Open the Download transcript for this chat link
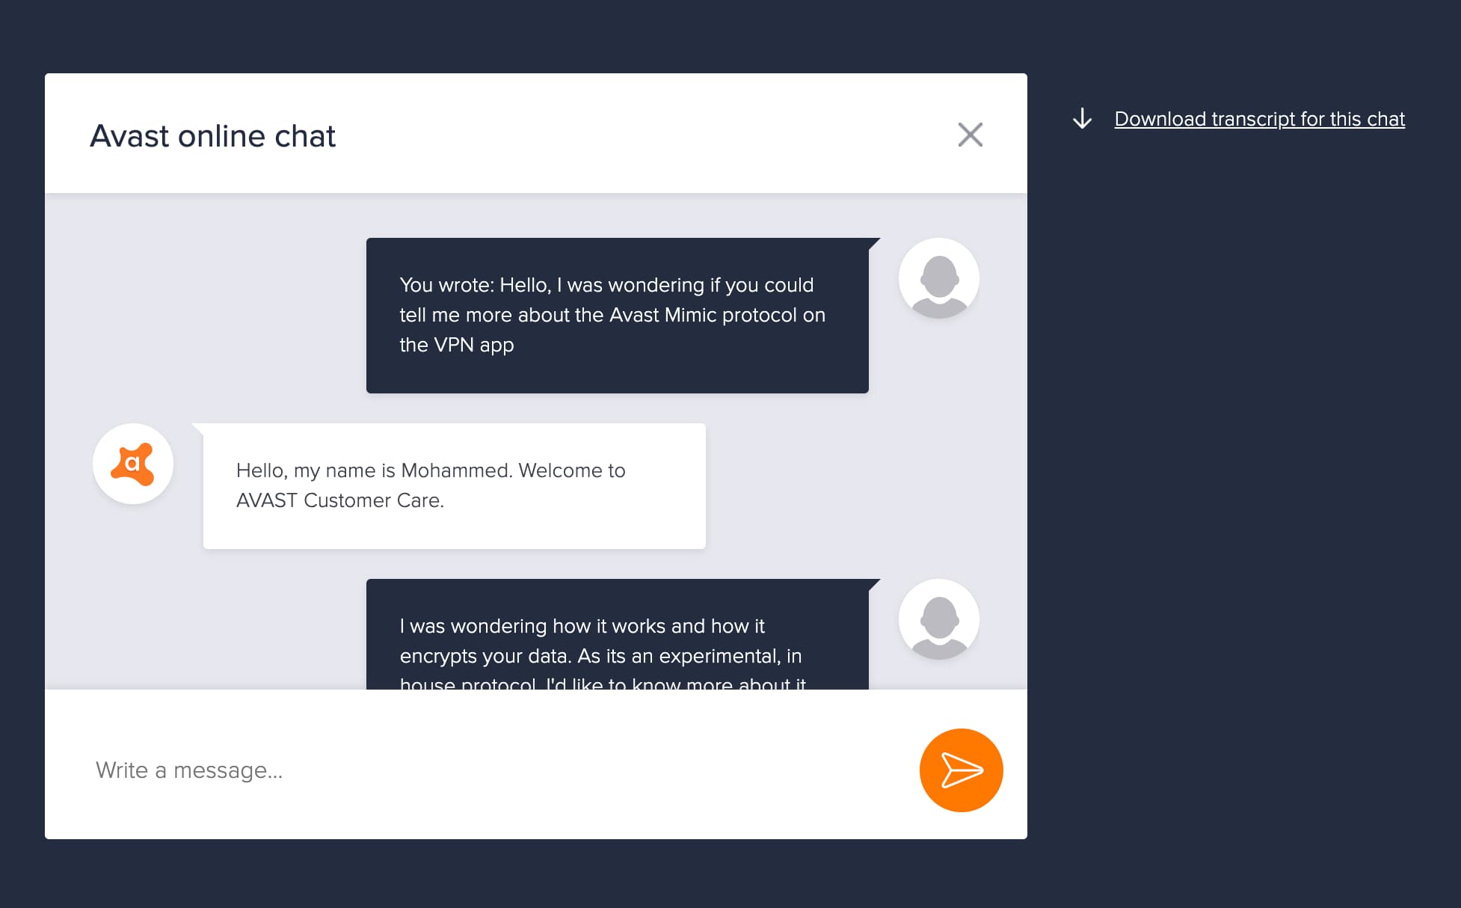The height and width of the screenshot is (908, 1461). click(x=1259, y=119)
